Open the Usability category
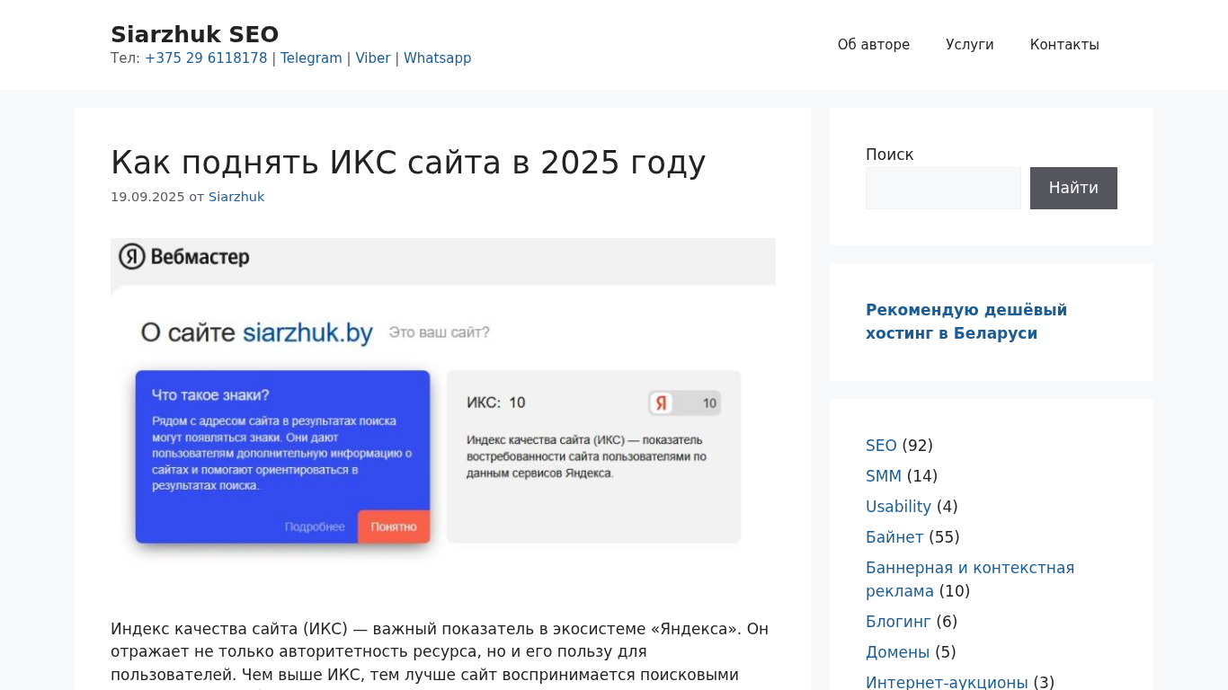1228x690 pixels. [898, 507]
